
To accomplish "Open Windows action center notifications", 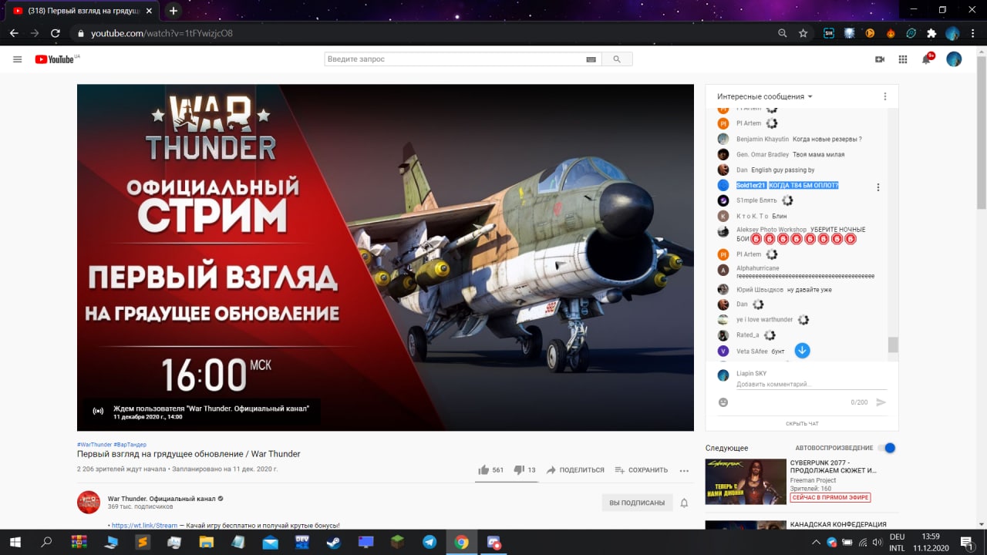I will point(965,542).
